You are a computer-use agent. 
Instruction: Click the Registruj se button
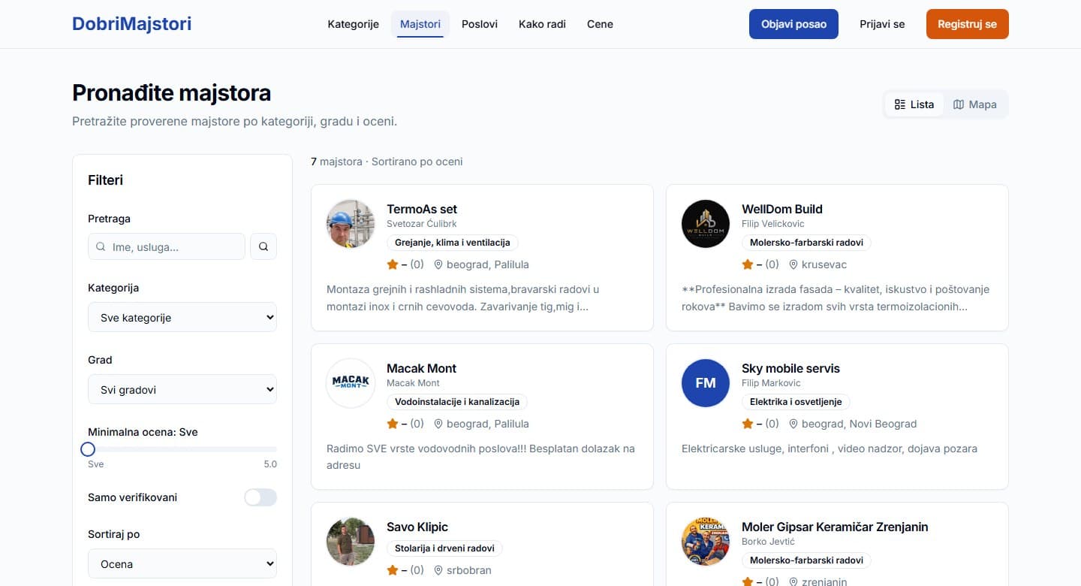967,24
